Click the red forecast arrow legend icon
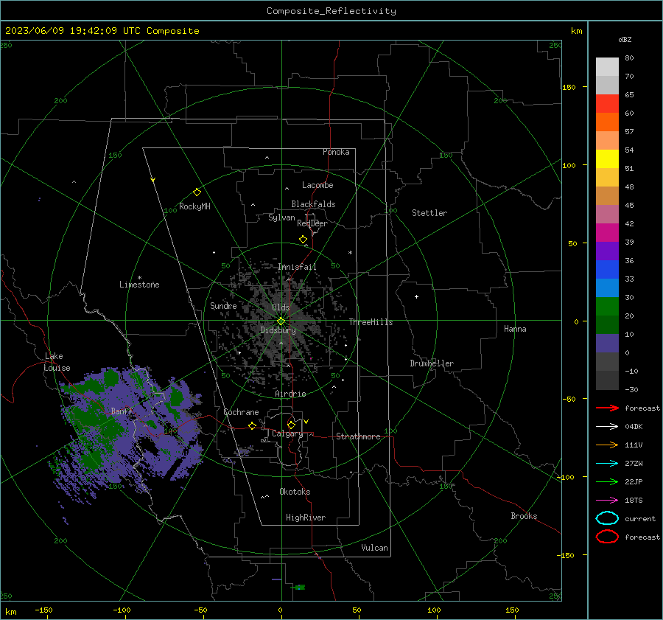Screen dimensions: 663x620 tap(607, 408)
